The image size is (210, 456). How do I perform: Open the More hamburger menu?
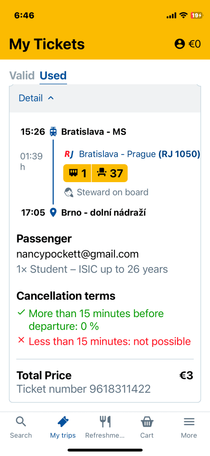click(x=189, y=427)
